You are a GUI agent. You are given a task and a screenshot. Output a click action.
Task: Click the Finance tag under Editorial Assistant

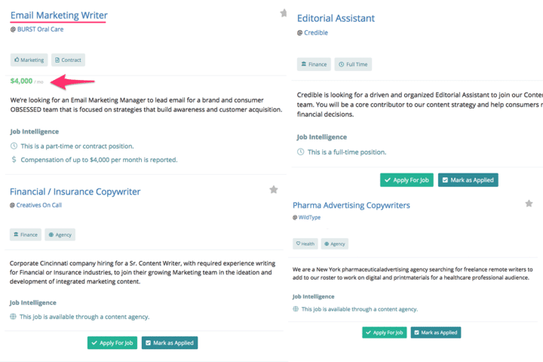(x=314, y=64)
